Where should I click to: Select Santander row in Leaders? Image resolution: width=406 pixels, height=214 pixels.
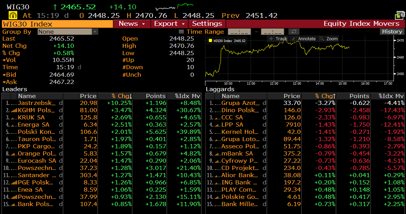[101, 175]
